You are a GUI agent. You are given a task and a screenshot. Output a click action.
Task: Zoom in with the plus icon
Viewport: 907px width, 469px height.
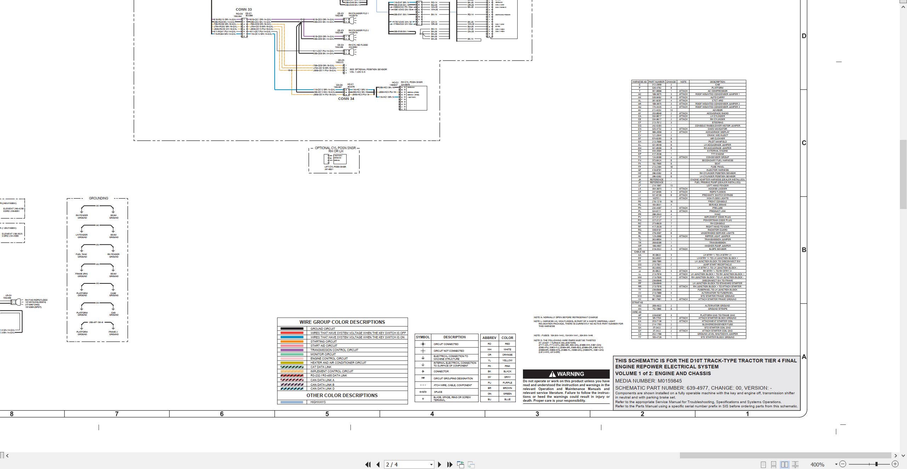[x=895, y=464]
